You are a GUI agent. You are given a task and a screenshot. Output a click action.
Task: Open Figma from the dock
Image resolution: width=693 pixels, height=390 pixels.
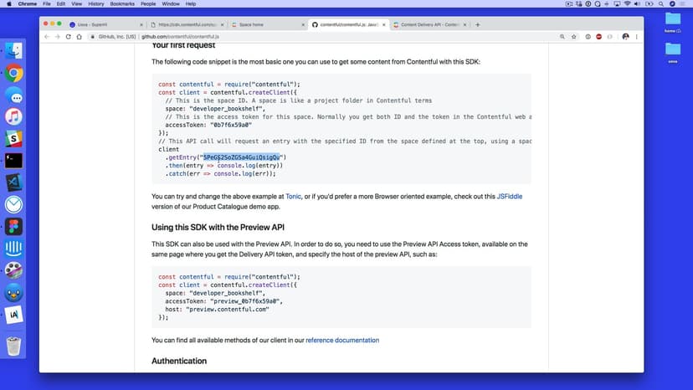pos(14,227)
